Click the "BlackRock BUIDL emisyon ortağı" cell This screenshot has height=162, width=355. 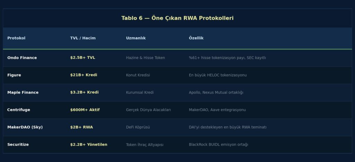point(218,145)
